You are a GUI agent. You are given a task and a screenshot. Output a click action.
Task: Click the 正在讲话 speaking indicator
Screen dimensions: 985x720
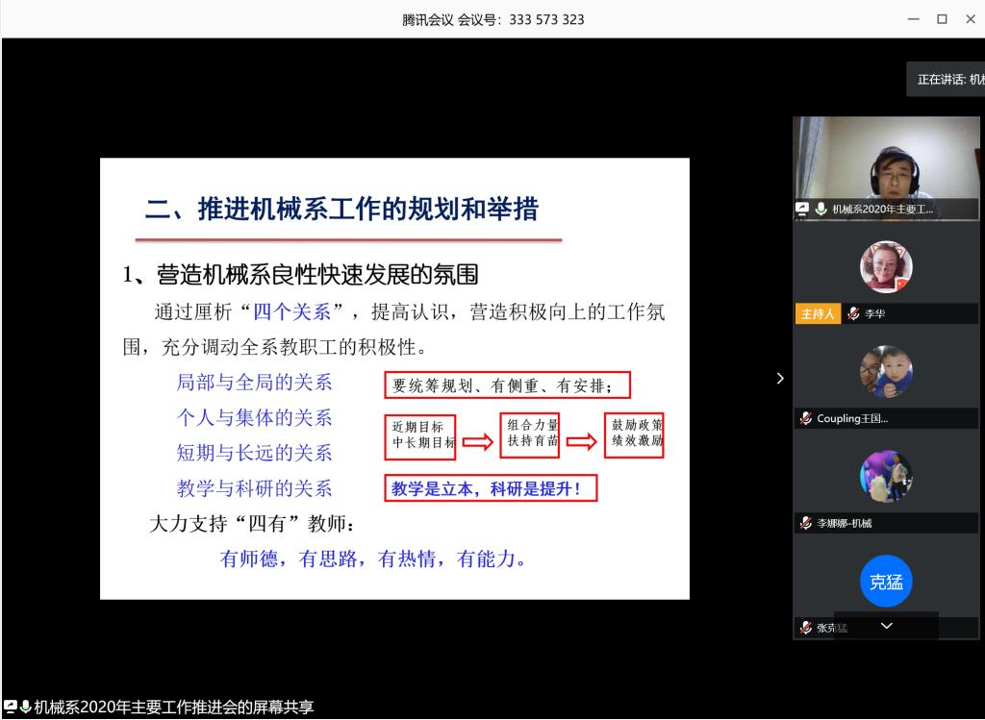[947, 80]
